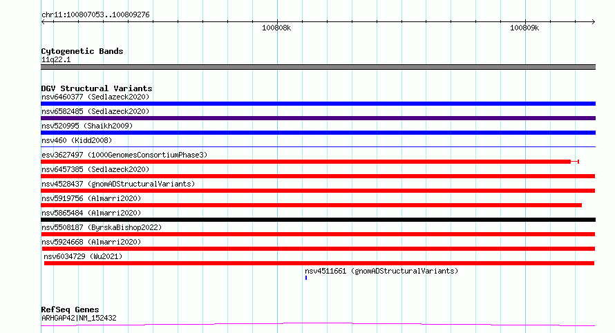The height and width of the screenshot is (333, 615).
Task: Select the blue nsv520995 variant bar
Action: click(318, 133)
